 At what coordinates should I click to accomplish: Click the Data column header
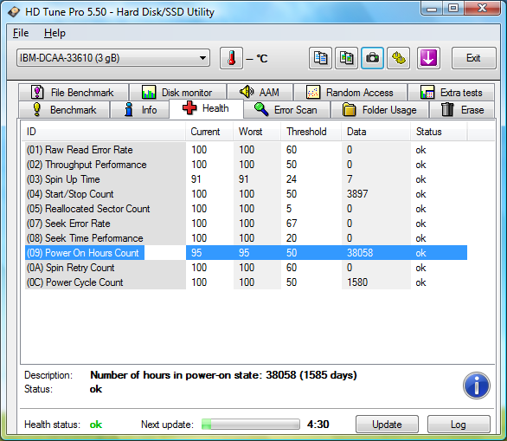point(376,132)
